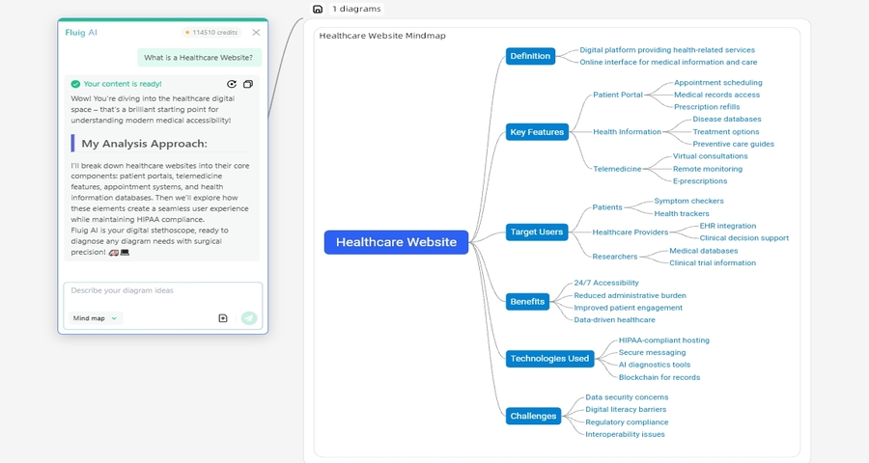Click the Reduced administrative burden leaf
Screen dimensions: 869x463
pyautogui.click(x=630, y=296)
